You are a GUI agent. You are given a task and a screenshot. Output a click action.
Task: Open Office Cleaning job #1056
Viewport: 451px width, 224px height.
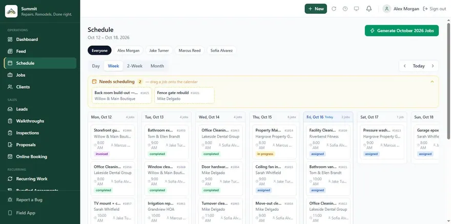click(x=113, y=178)
